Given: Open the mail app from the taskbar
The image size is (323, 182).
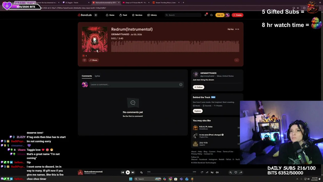Looking at the screenshot, I should tap(187, 179).
